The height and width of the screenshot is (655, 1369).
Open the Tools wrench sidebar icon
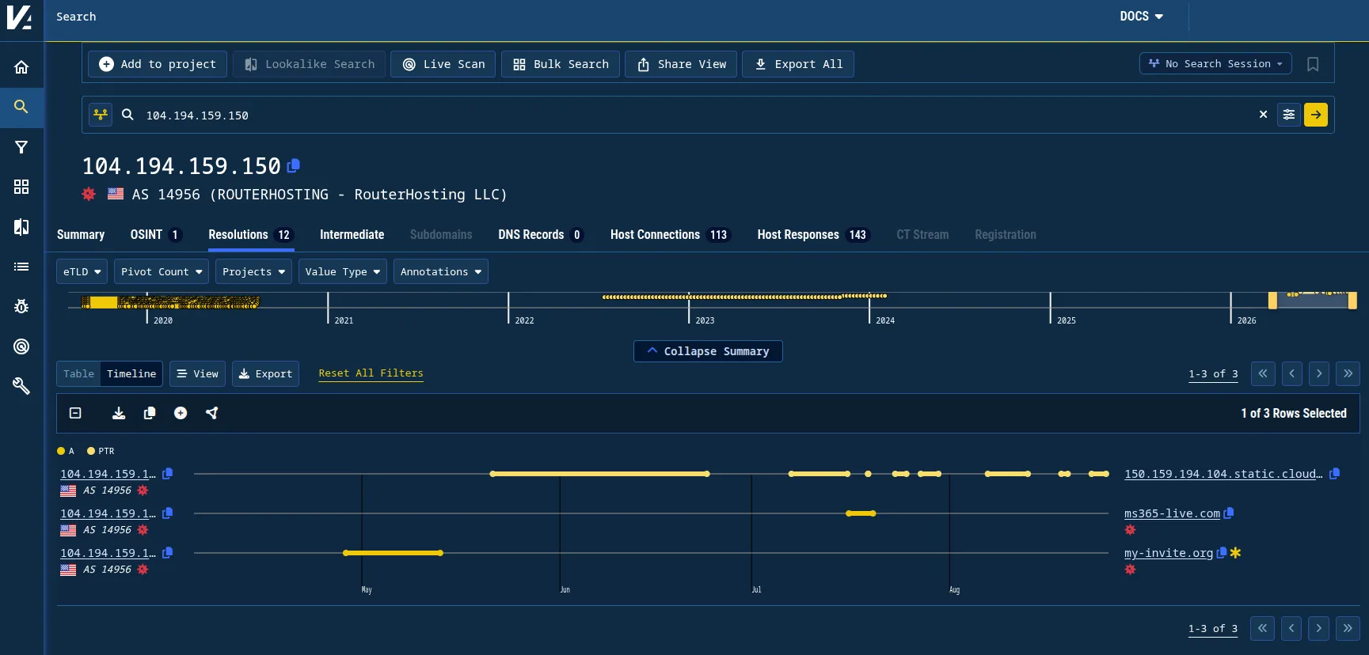click(x=21, y=386)
